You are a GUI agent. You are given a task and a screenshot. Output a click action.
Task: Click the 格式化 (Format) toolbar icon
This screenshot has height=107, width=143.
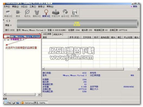click(27, 13)
